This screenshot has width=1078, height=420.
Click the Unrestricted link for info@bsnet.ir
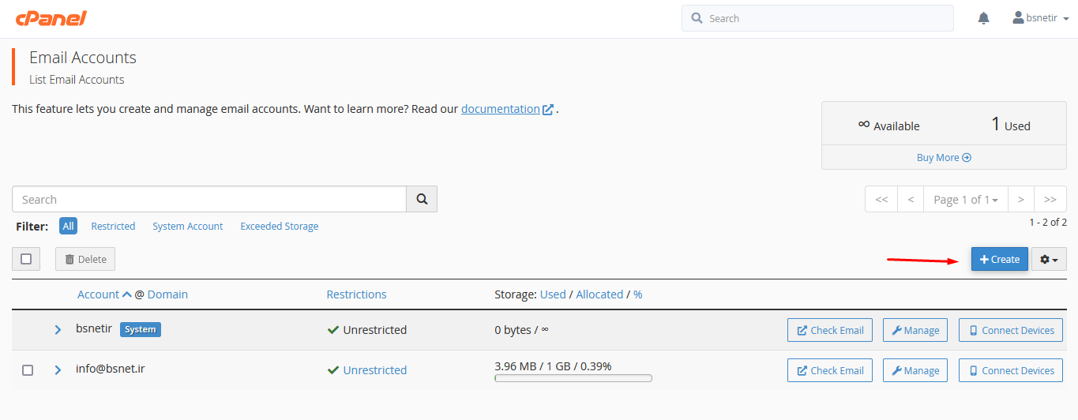[x=375, y=370]
